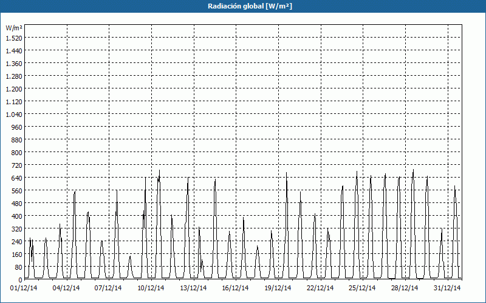The image size is (486, 303).
Task: Select the 28/12/14 date label
Action: [405, 288]
